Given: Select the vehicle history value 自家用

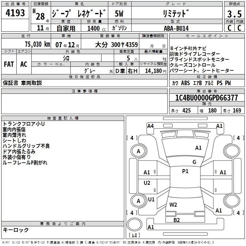Looking at the screenshot, I should coord(66,28).
